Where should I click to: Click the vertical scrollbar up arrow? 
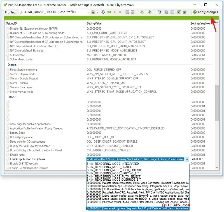[217, 23]
